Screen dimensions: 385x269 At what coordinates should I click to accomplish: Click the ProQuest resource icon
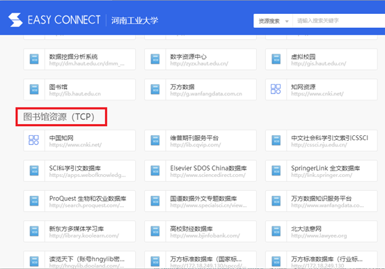[34, 201]
